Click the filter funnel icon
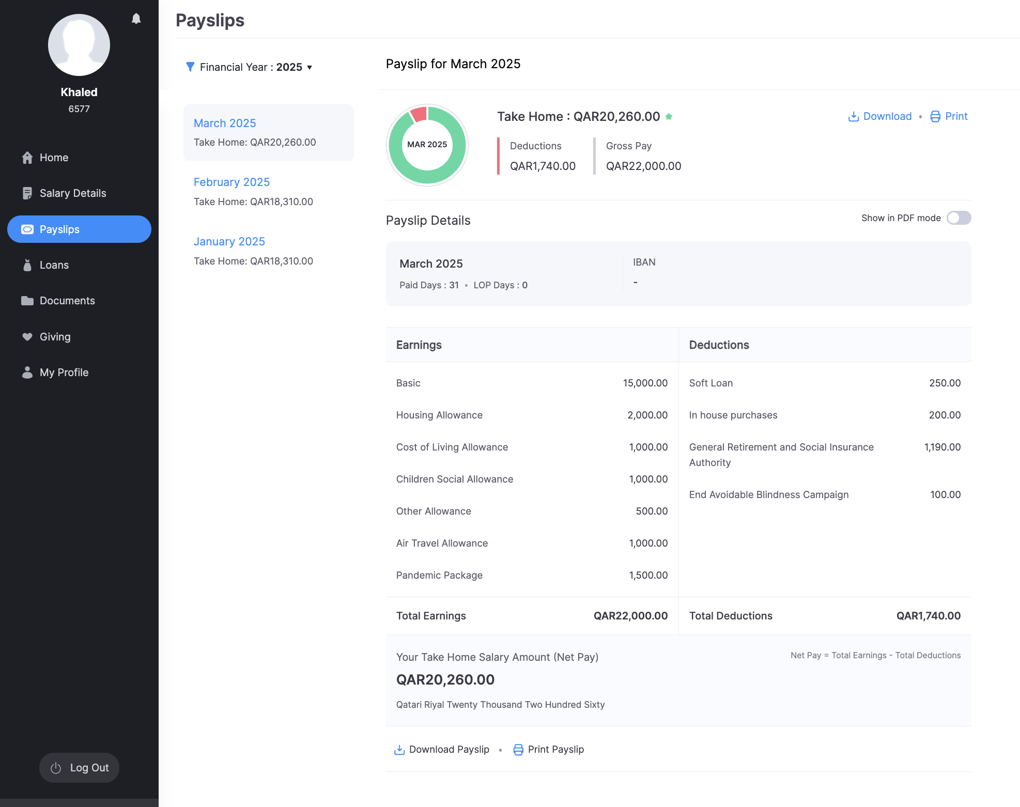1020x807 pixels. pos(190,67)
